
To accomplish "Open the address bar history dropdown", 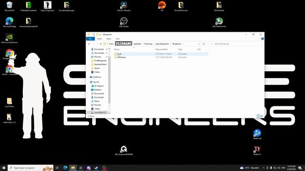I will point(199,44).
